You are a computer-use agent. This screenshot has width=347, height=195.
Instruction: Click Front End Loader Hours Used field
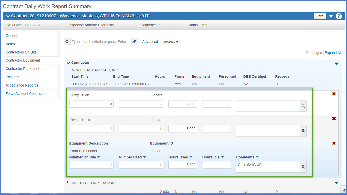tap(183, 165)
